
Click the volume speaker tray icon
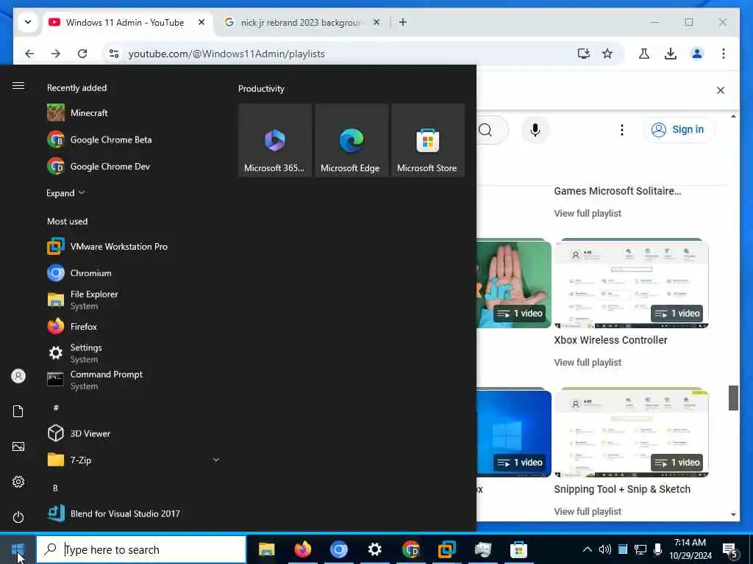click(x=605, y=549)
